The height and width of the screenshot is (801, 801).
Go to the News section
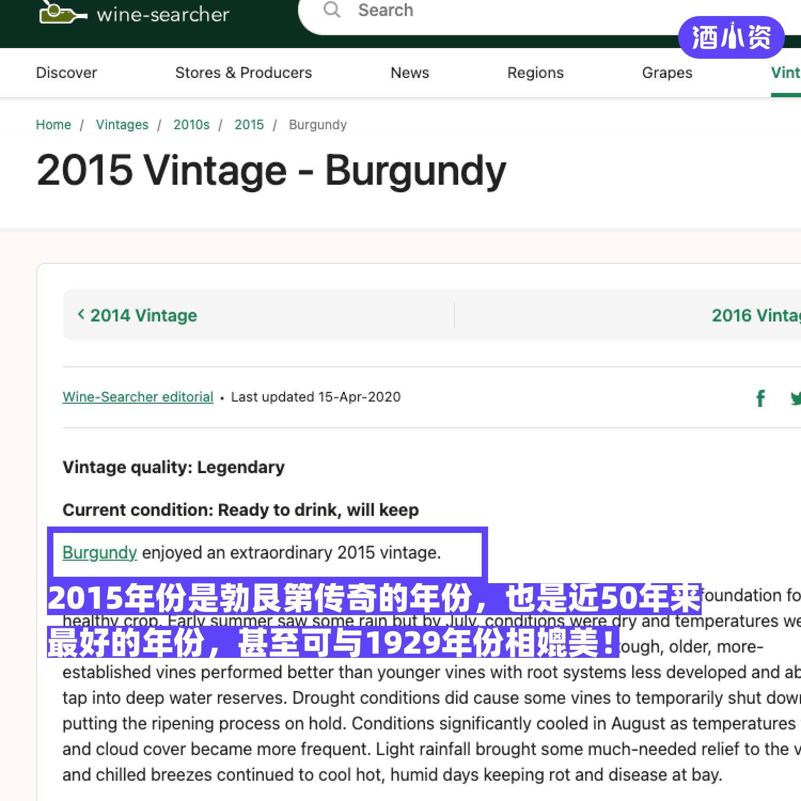[x=410, y=73]
